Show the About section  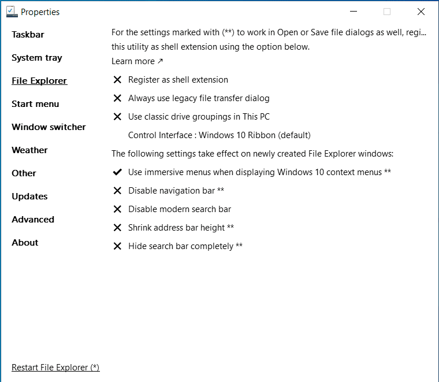point(25,243)
